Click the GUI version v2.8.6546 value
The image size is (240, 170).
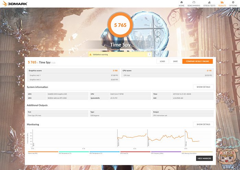(178, 98)
